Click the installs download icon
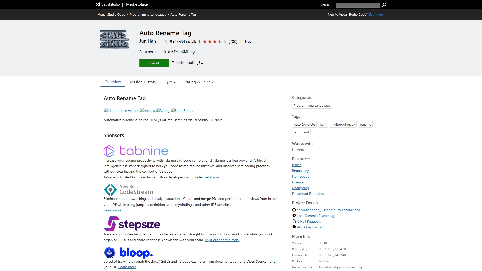 (165, 42)
